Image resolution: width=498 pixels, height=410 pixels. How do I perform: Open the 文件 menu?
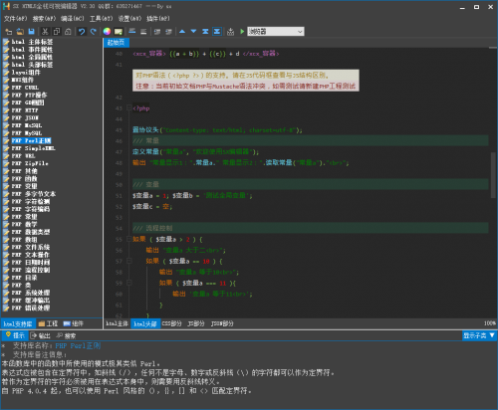click(x=15, y=19)
